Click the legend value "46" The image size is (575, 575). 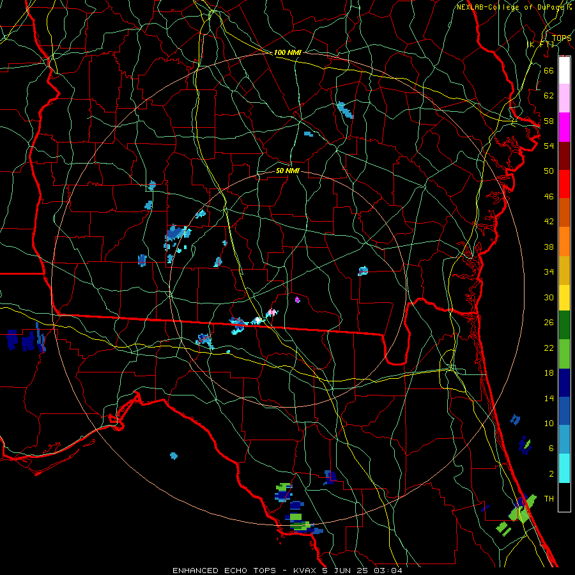(549, 197)
